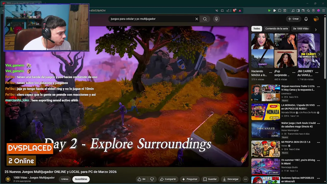Image resolution: width=327 pixels, height=184 pixels.
Task: Select the De 1000 Vidas chip
Action: [x=301, y=29]
